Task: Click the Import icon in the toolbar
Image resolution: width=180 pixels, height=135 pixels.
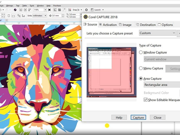Action: tap(21, 10)
